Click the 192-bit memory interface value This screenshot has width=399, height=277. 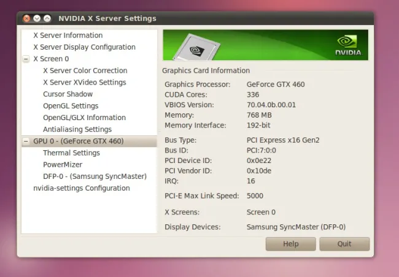[x=258, y=125]
